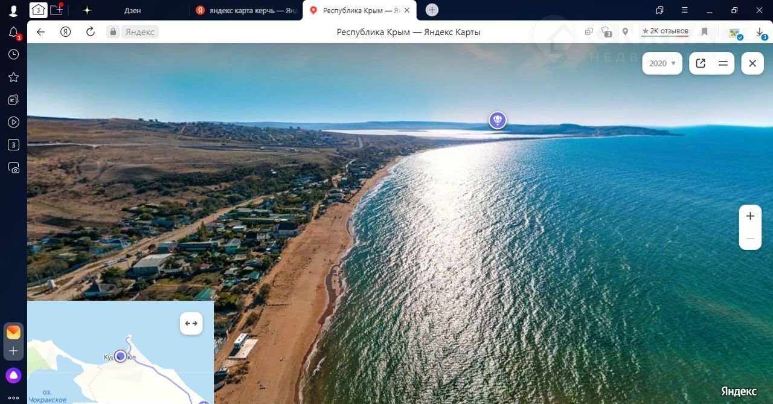
Task: Go back to the previous page
Action: [41, 32]
